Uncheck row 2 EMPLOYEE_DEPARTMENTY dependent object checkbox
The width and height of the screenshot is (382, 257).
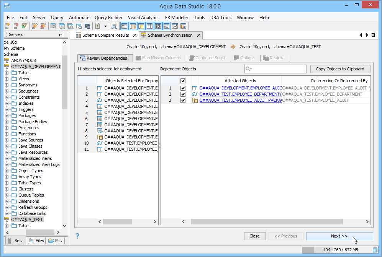(x=183, y=94)
